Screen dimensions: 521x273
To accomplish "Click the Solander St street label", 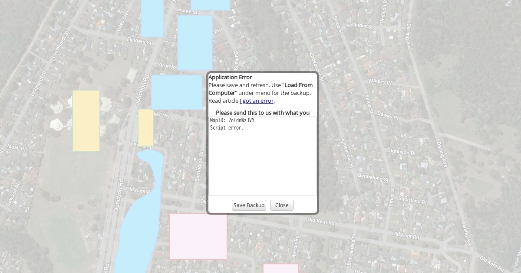I will click(x=359, y=26).
